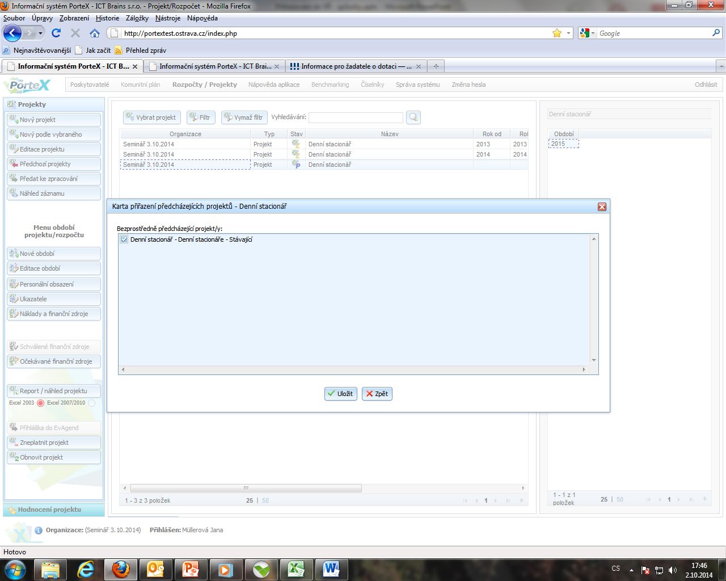Open Firefox from the Windows taskbar

[x=121, y=569]
